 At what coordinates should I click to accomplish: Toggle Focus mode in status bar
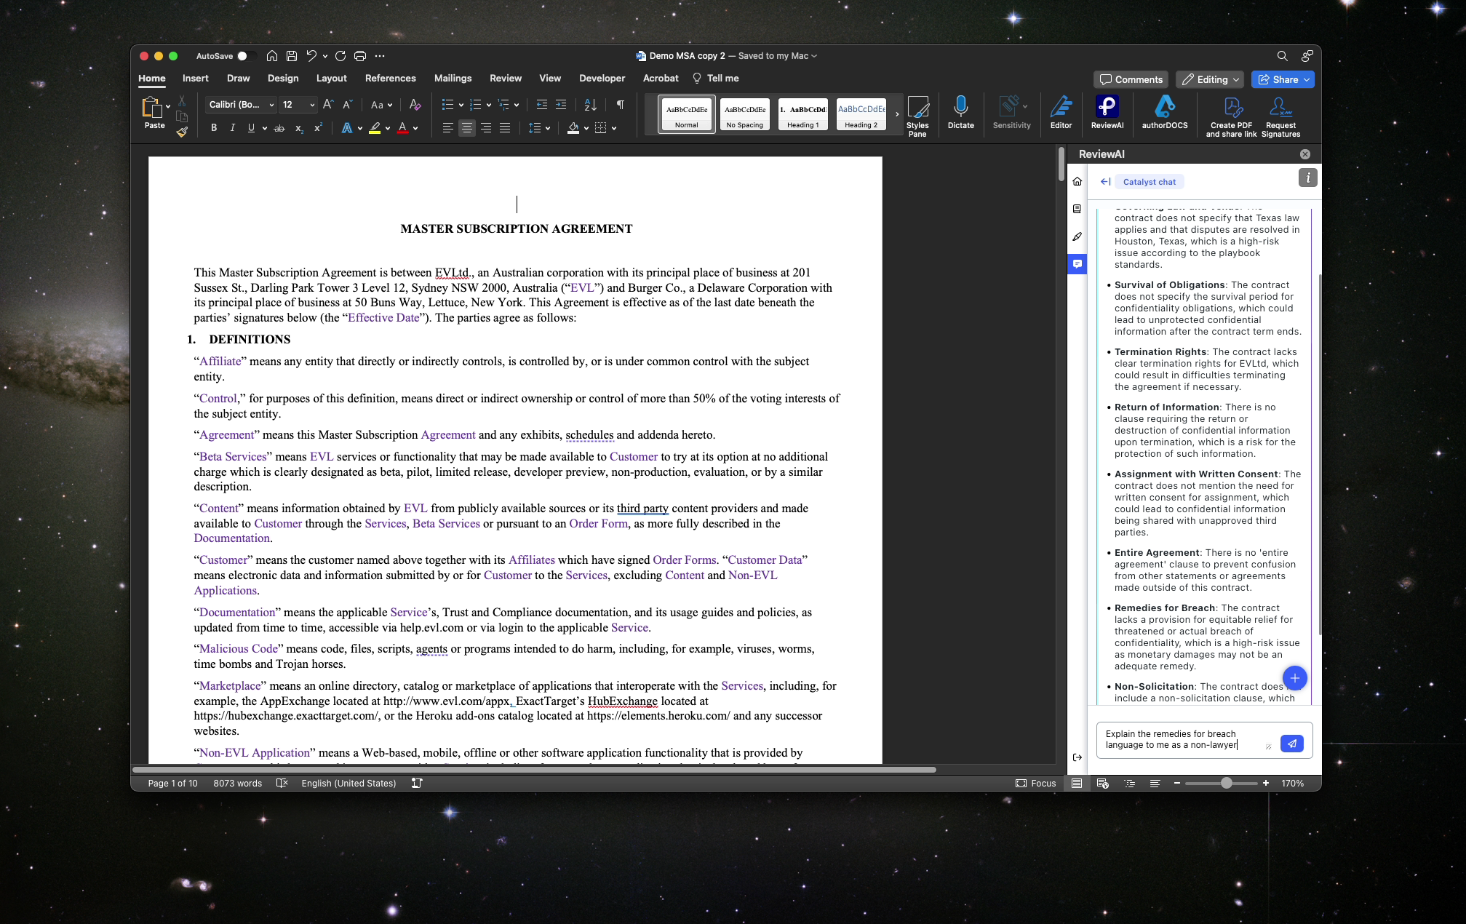1035,783
